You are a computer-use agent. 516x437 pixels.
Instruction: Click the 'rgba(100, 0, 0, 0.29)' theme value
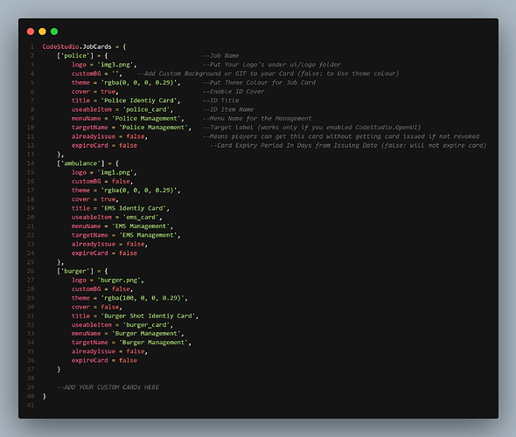click(x=143, y=298)
